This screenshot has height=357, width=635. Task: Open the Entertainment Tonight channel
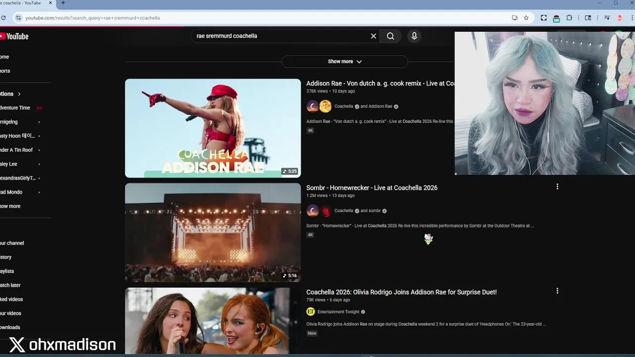(338, 312)
